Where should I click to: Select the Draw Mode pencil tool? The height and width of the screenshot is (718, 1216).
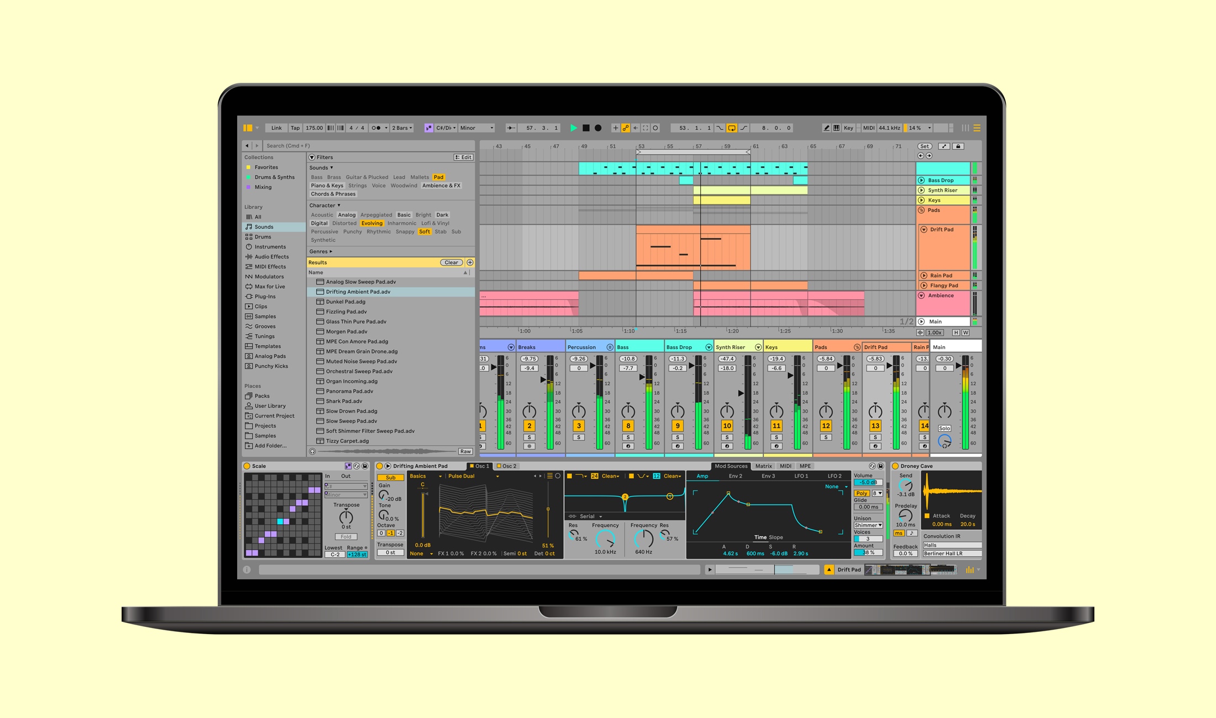pos(825,128)
